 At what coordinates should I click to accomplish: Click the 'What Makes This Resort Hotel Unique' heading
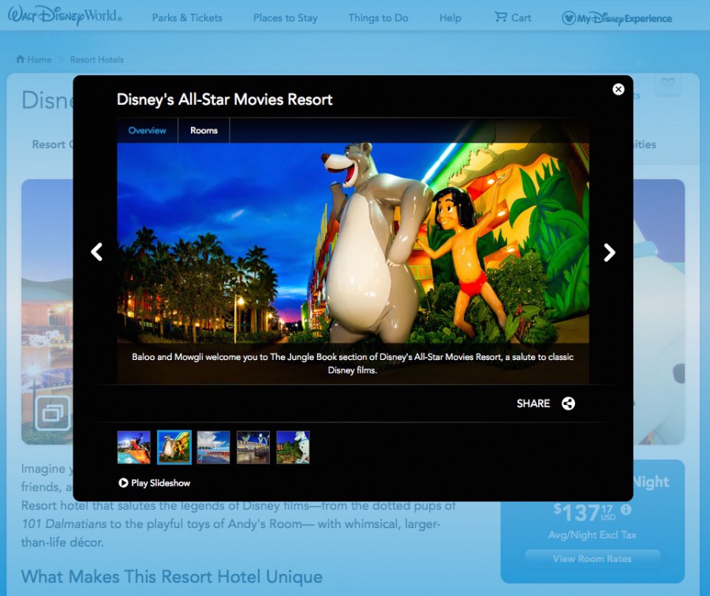[x=172, y=576]
